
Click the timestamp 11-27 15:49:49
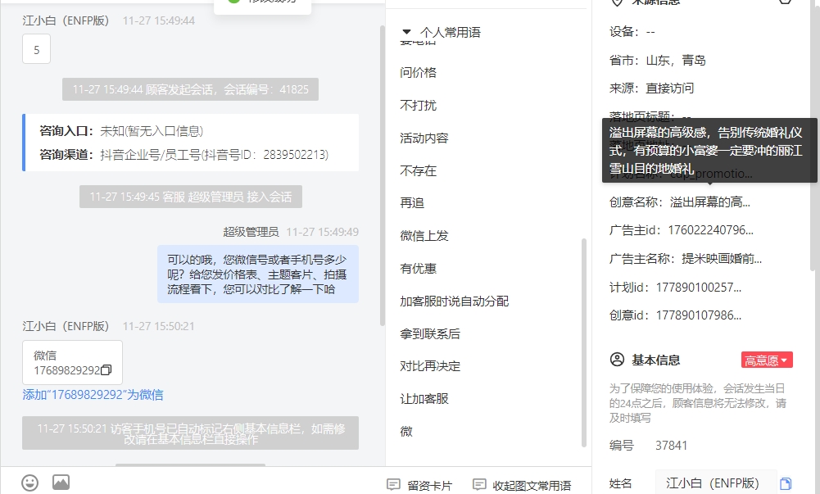[x=323, y=232]
